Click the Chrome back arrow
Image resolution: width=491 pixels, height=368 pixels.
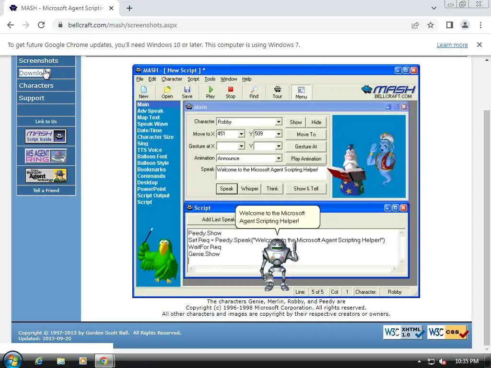[x=11, y=25]
